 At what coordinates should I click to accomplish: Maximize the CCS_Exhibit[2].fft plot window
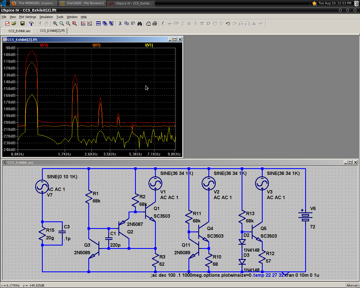tap(175, 39)
